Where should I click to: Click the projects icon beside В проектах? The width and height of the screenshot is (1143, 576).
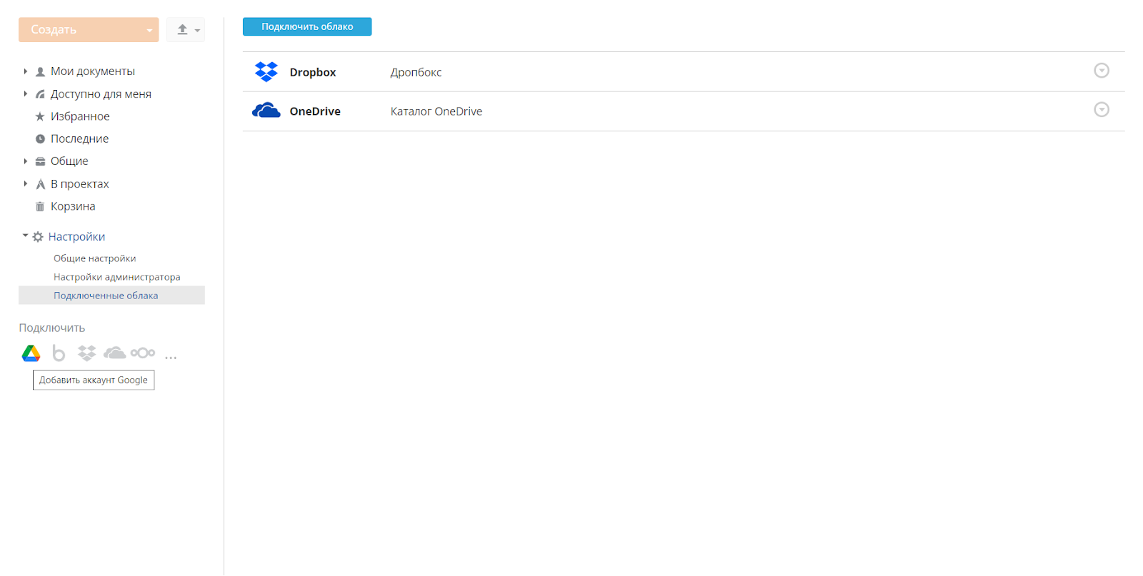click(40, 184)
